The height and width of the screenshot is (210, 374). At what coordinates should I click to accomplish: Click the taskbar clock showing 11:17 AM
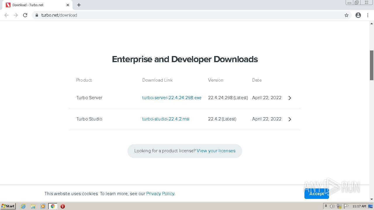pos(359,206)
